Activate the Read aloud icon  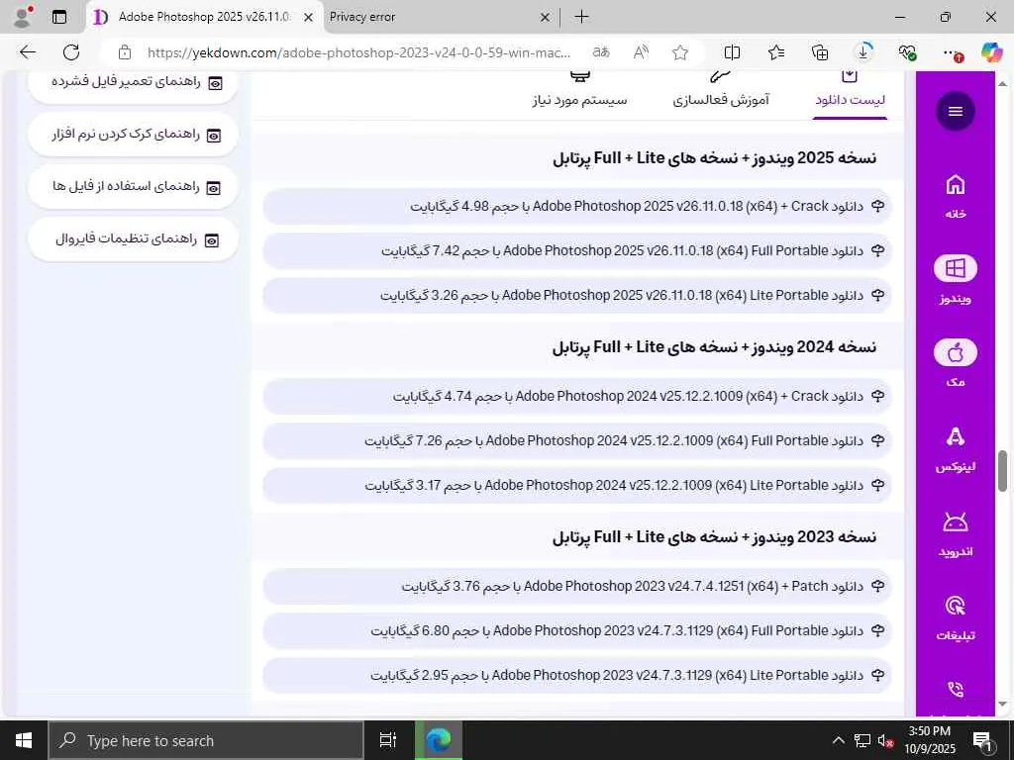pos(641,52)
